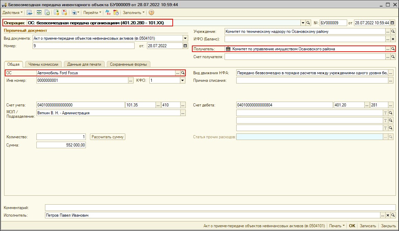Click the magnifier in Исполнитель field
The height and width of the screenshot is (231, 399).
click(x=393, y=215)
